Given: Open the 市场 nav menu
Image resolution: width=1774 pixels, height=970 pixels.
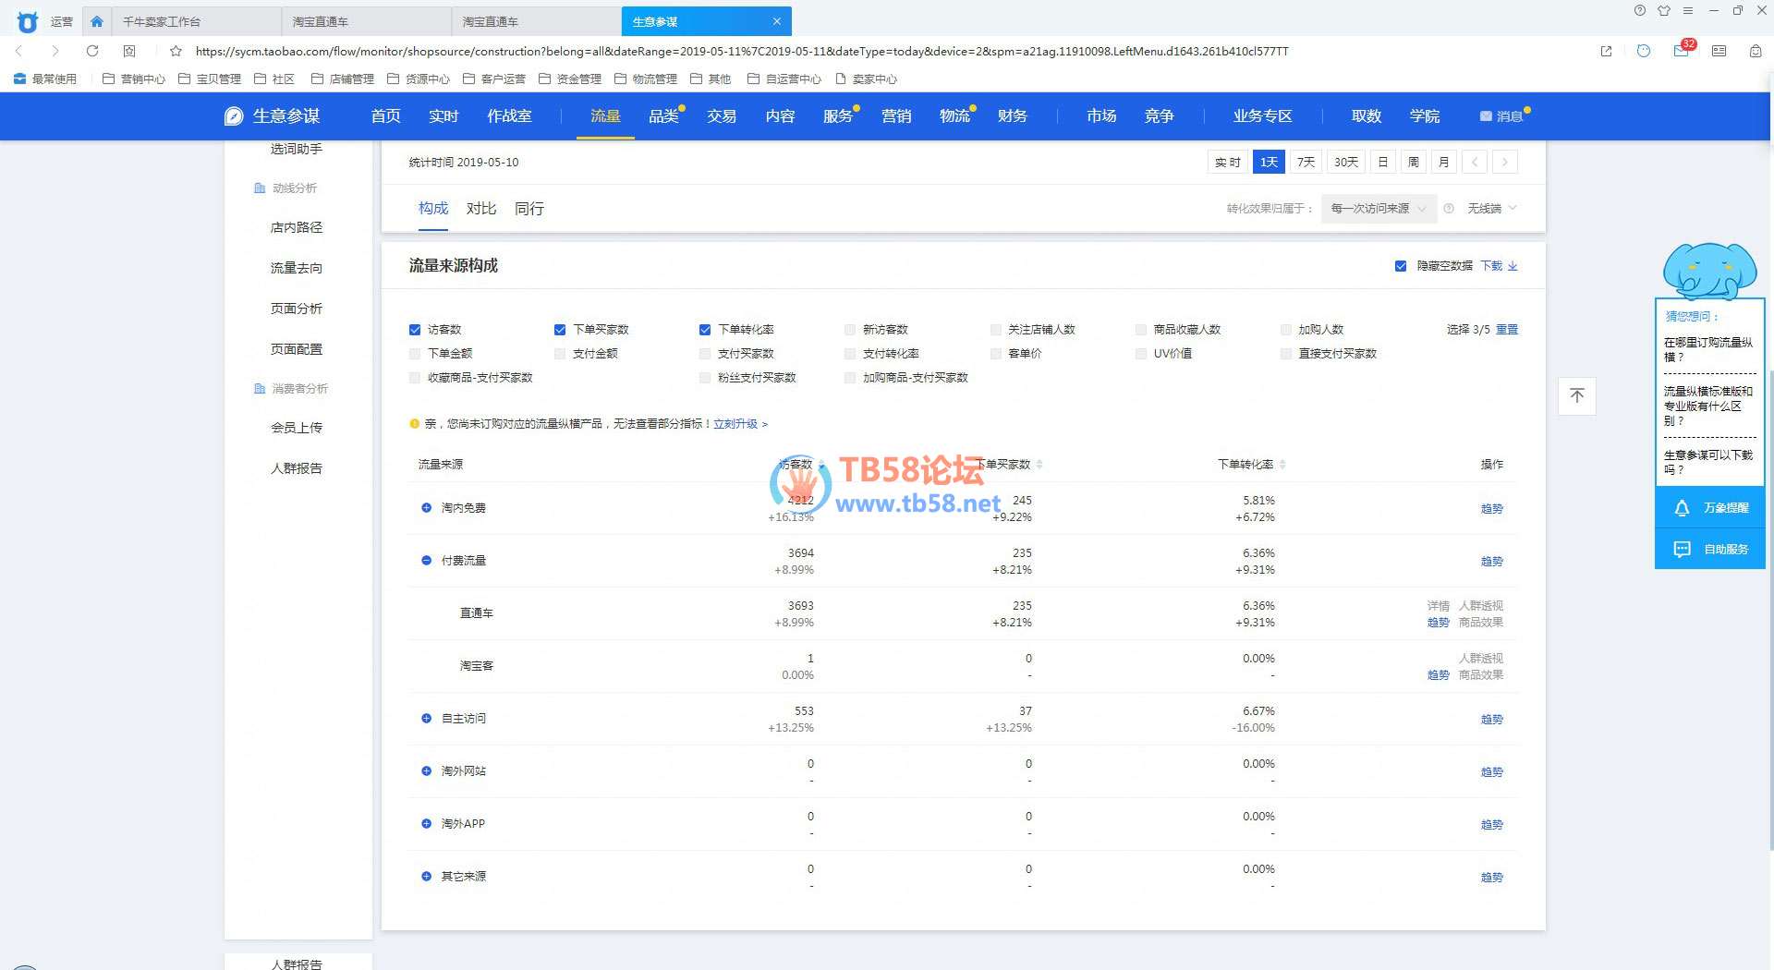Looking at the screenshot, I should coord(1101,116).
